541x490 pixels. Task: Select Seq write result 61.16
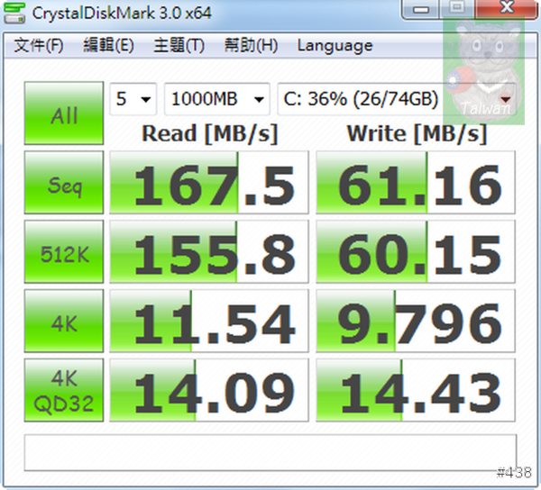[416, 182]
